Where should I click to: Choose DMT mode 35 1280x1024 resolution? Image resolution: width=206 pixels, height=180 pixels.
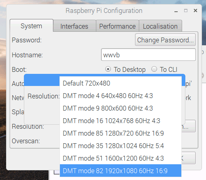coord(121,146)
